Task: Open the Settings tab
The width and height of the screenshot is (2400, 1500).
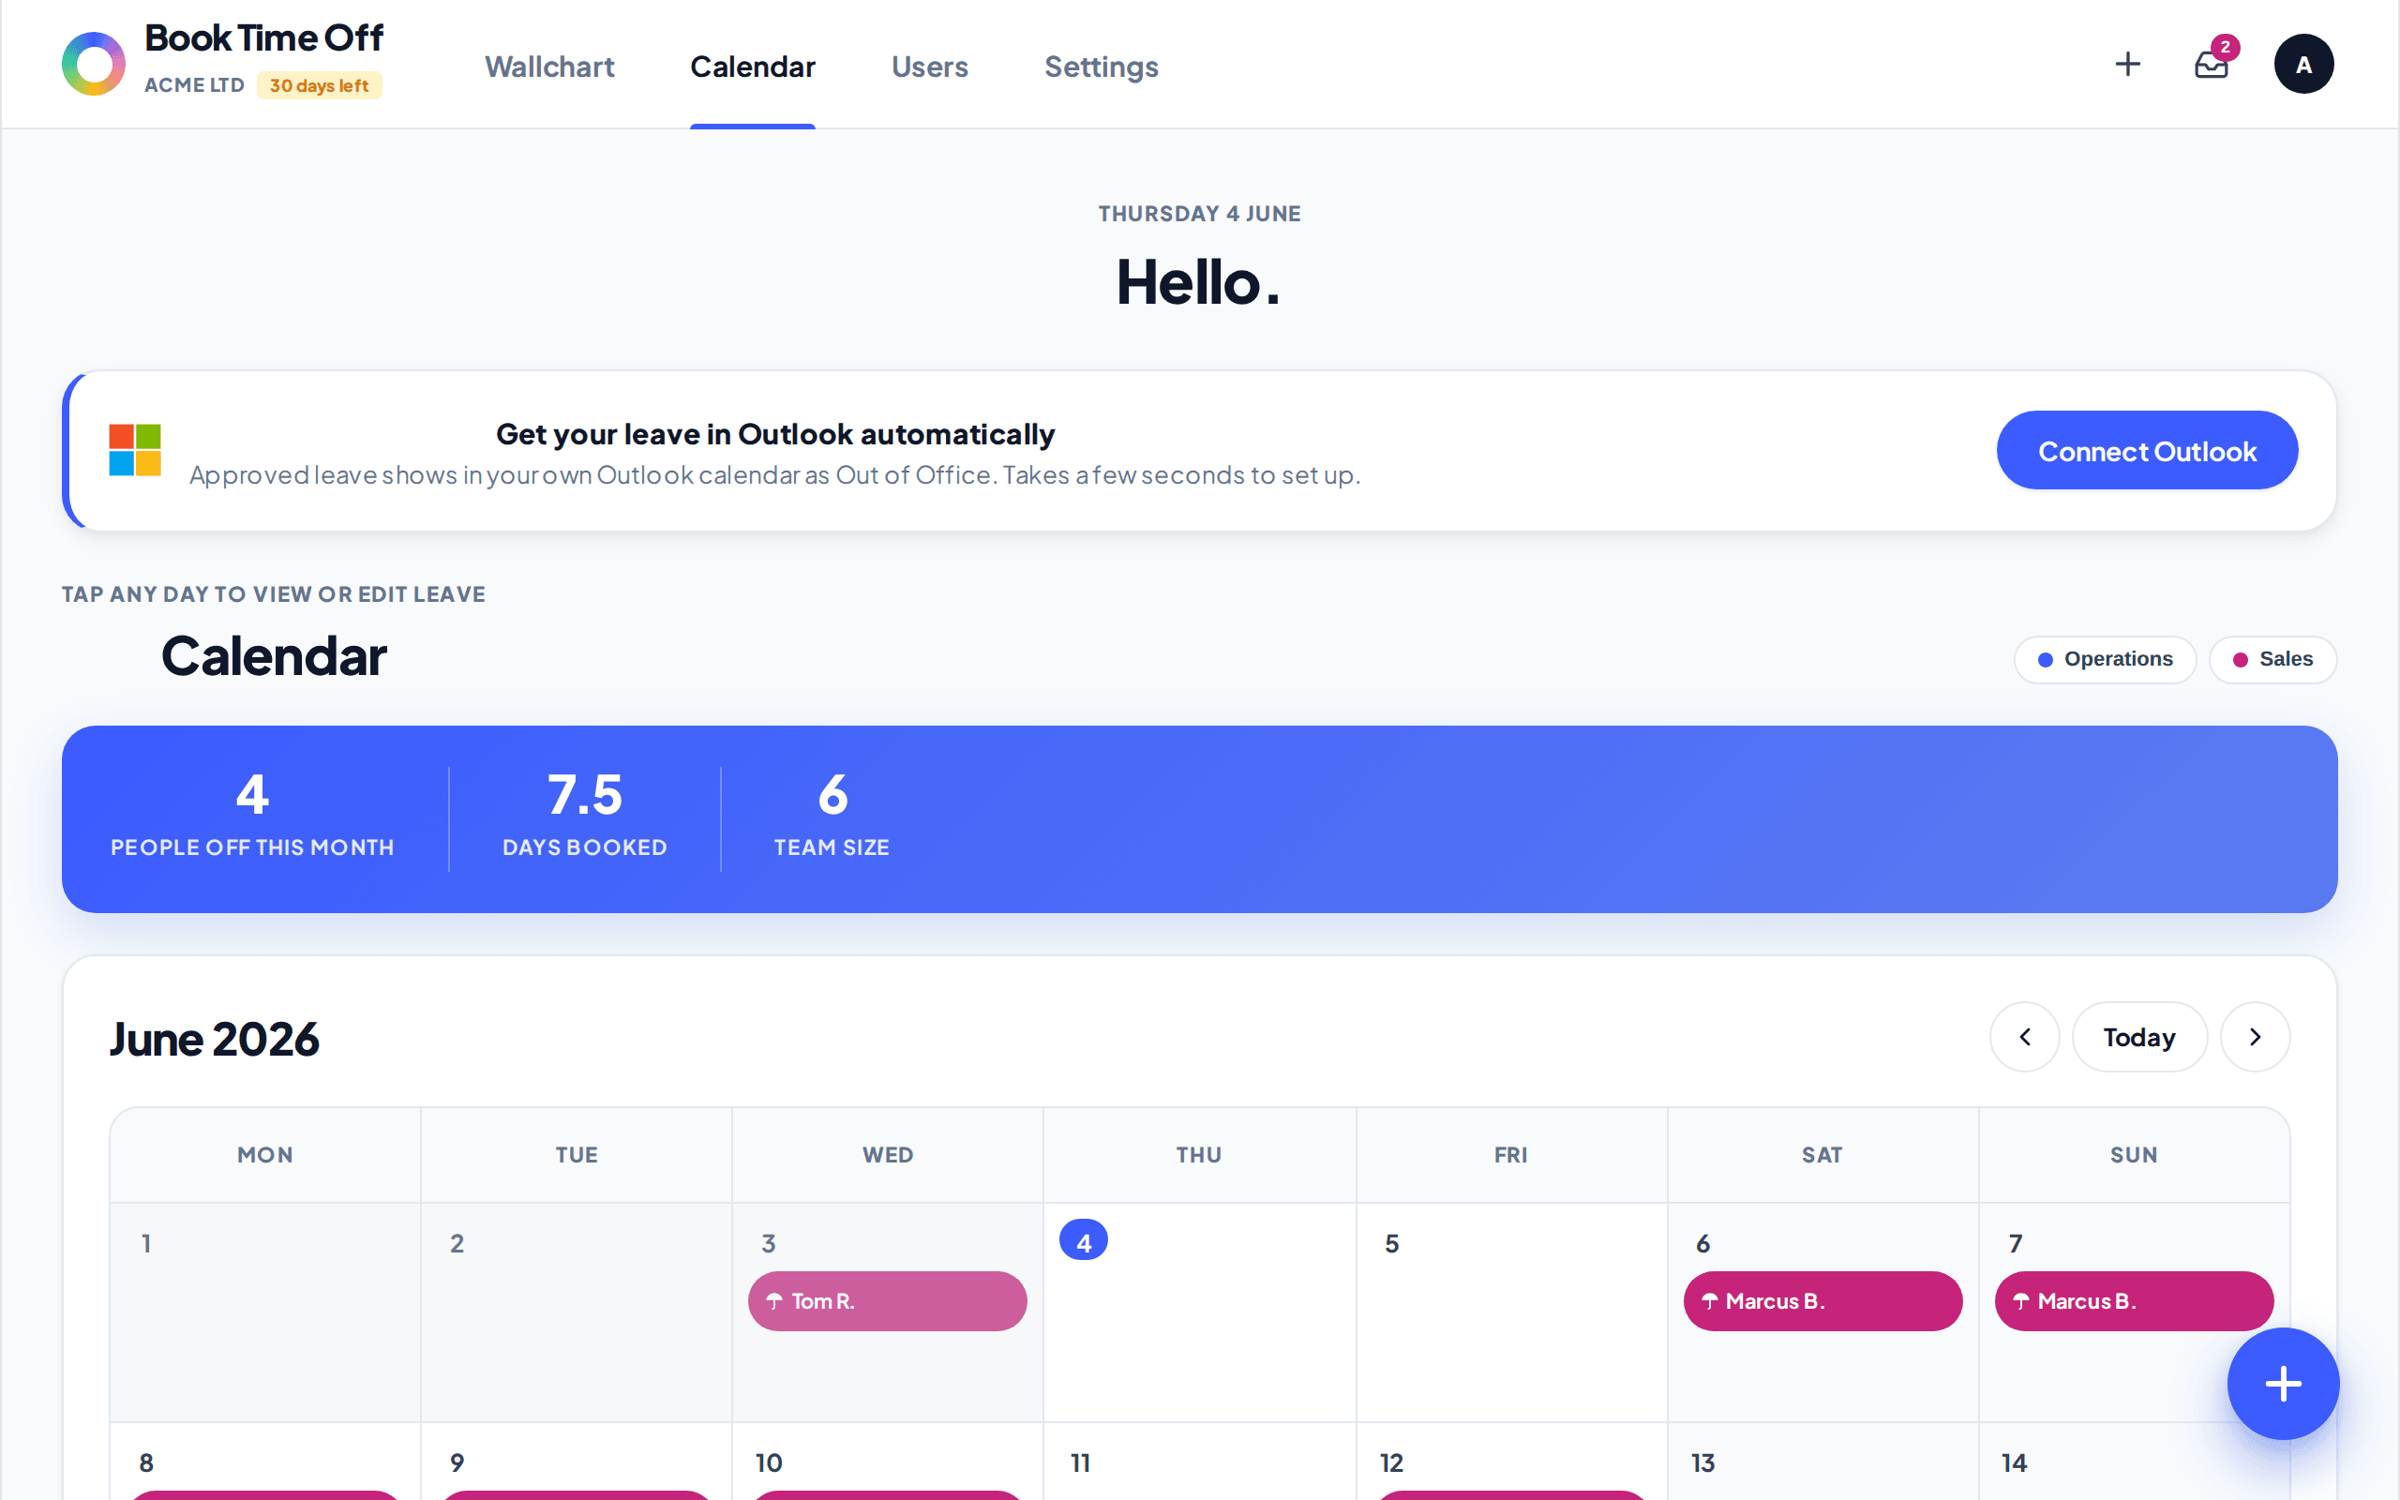Action: [1101, 67]
